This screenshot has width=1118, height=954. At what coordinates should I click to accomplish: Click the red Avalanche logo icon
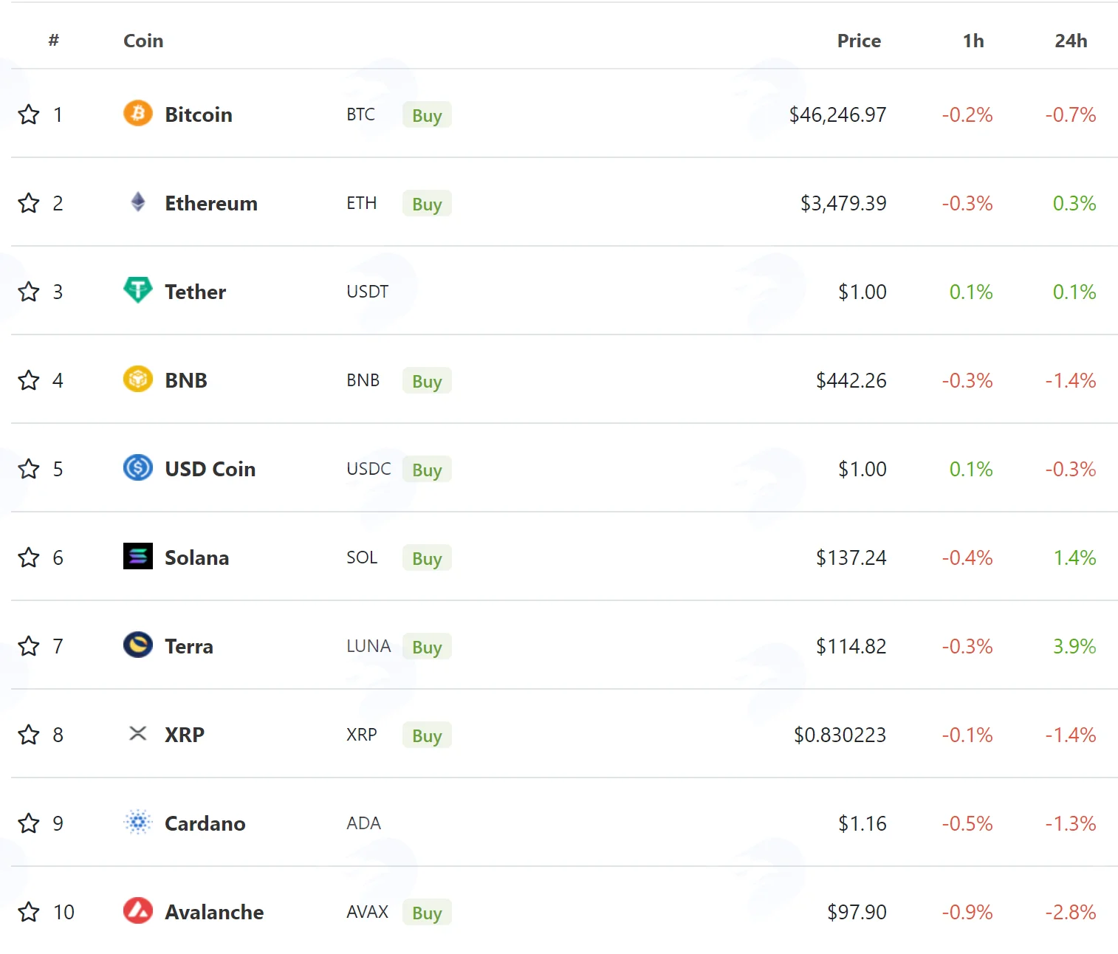pyautogui.click(x=138, y=911)
